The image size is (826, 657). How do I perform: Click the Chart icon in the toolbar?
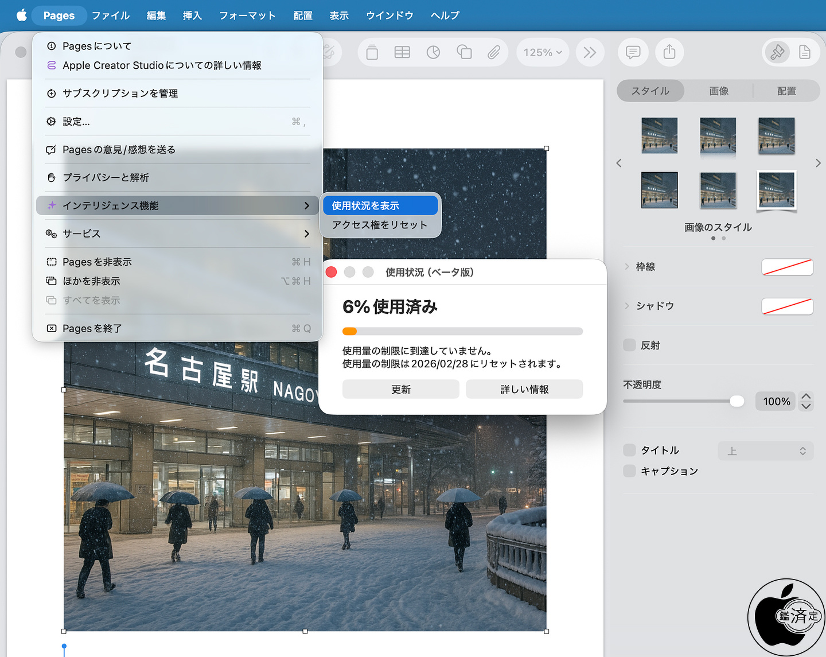(433, 53)
